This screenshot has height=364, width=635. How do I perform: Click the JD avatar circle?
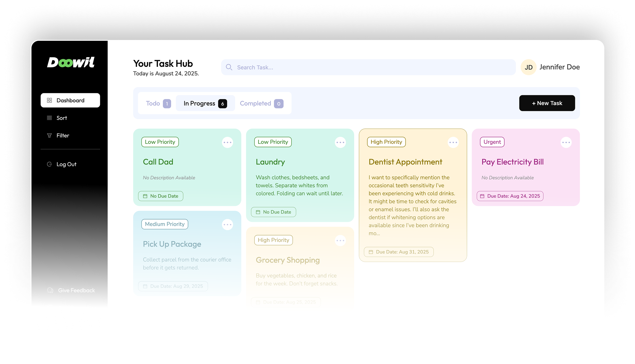tap(529, 67)
